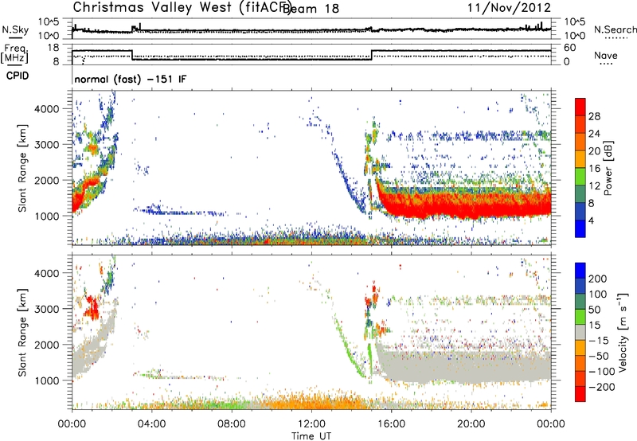Click the '16:00' time axis tick
637x441 pixels.
(x=391, y=424)
